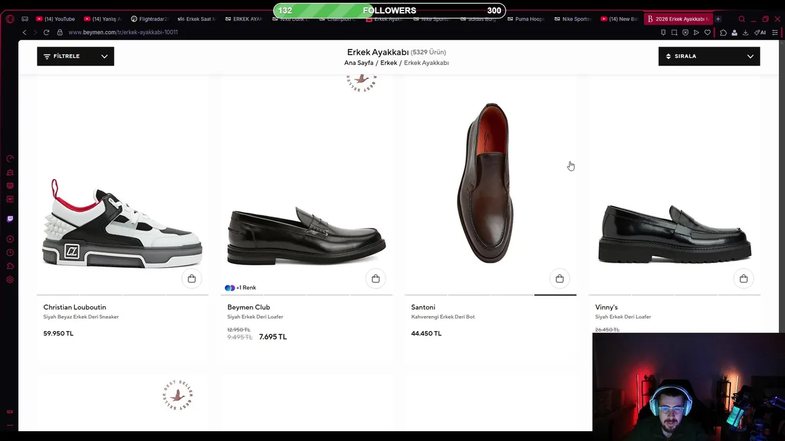785x441 pixels.
Task: Open GX Corner gamepad icon in tab bar
Action: click(x=25, y=19)
